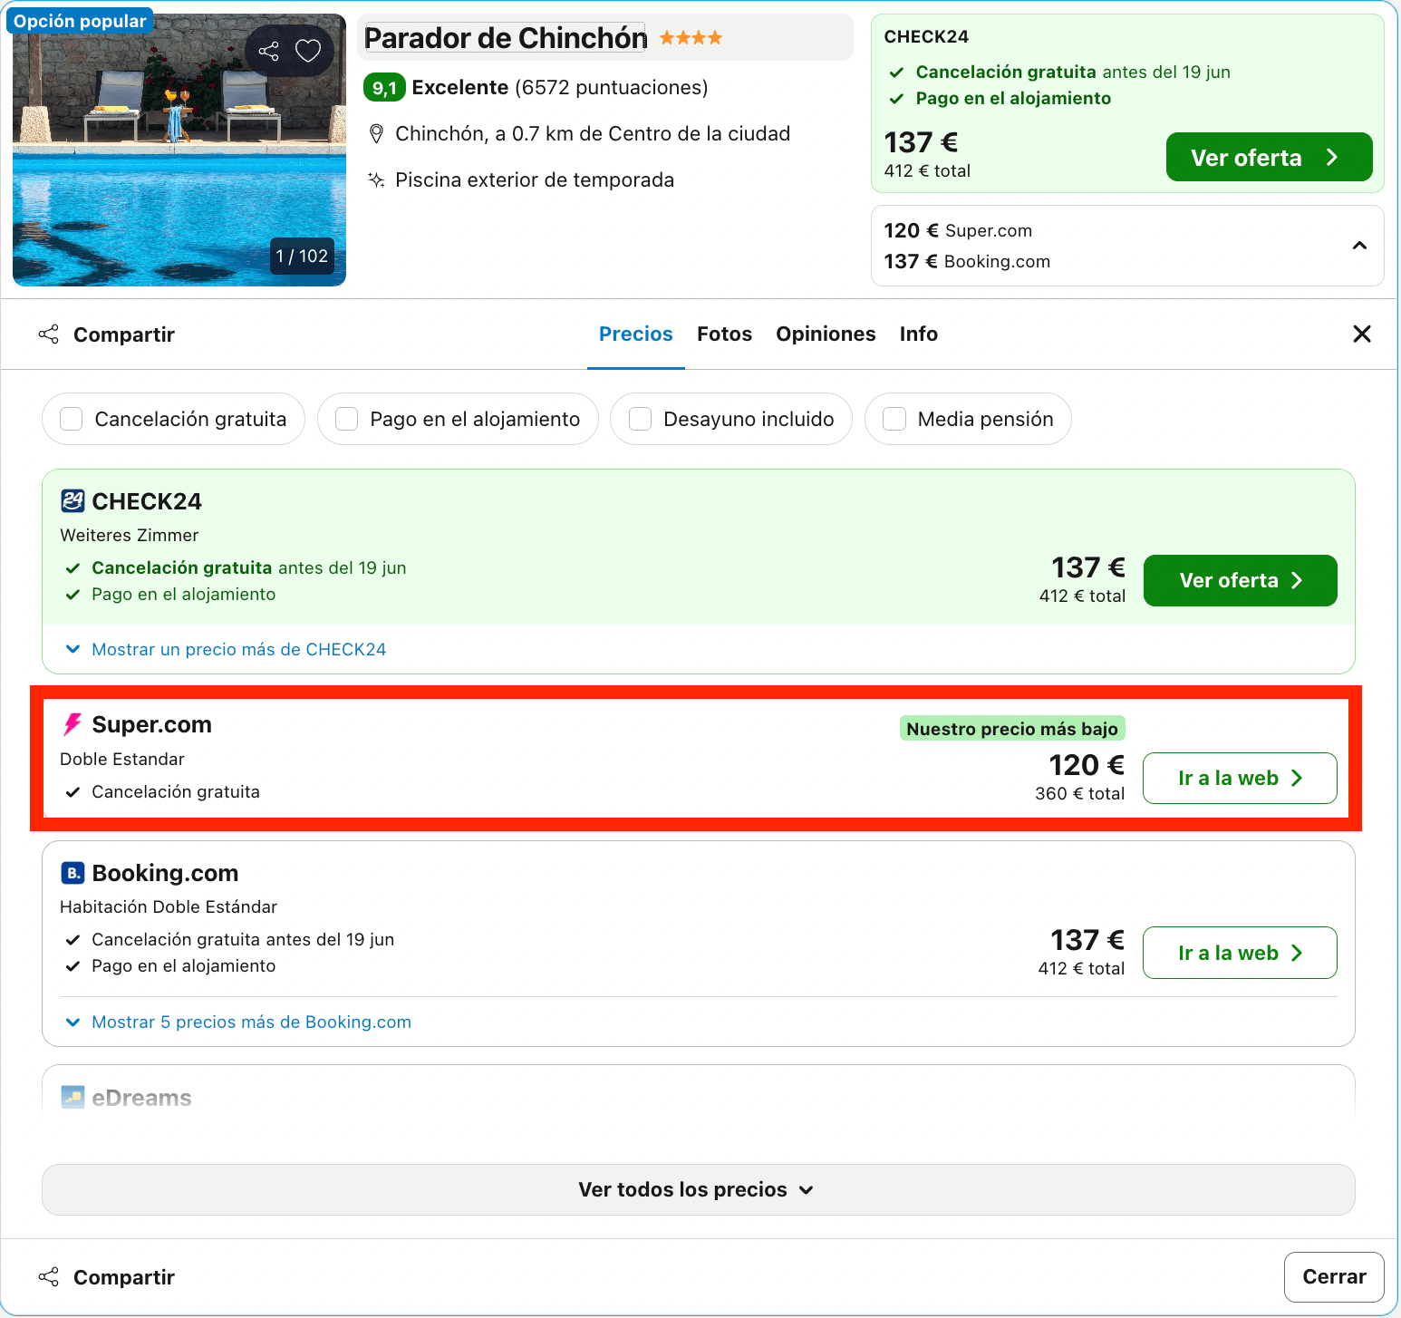Click the Chinchón distance to city centre text

[593, 134]
